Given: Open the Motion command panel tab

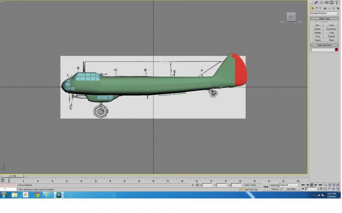Looking at the screenshot, I should tap(327, 3).
